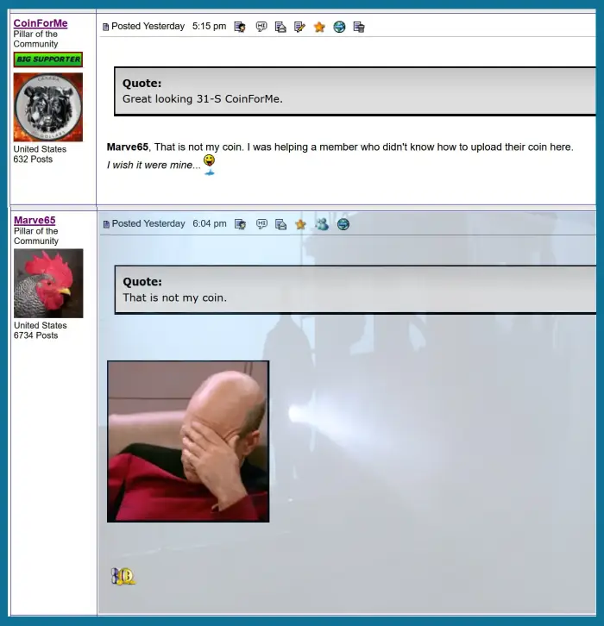604x626 pixels.
Task: Click Marve65's rooster avatar image
Action: pyautogui.click(x=48, y=284)
